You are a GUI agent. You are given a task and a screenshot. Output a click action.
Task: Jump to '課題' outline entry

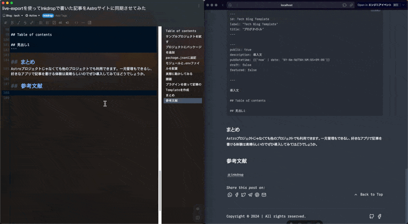coord(169,79)
